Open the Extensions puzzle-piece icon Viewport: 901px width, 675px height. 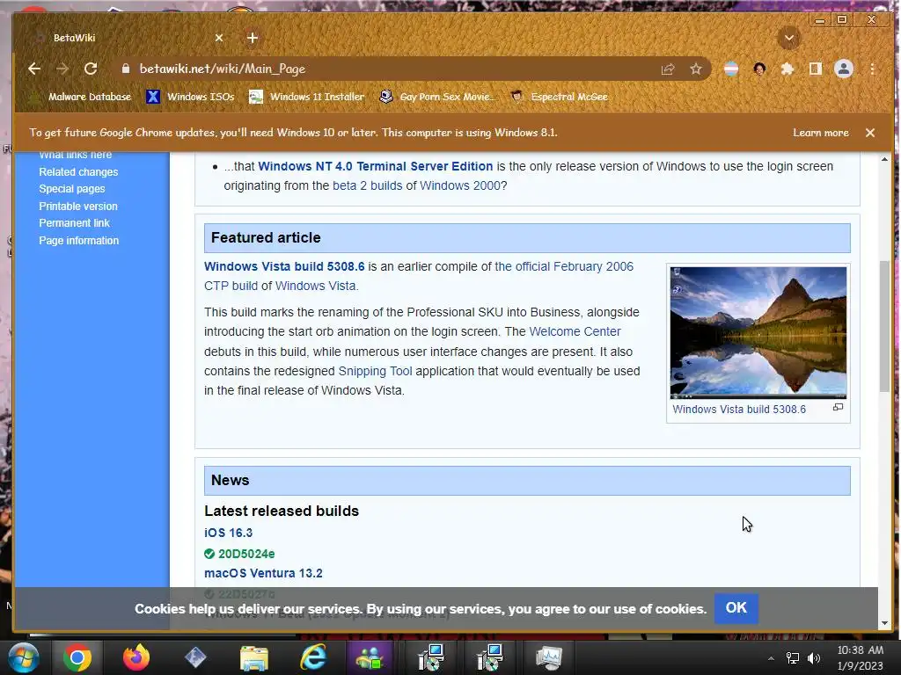(787, 69)
